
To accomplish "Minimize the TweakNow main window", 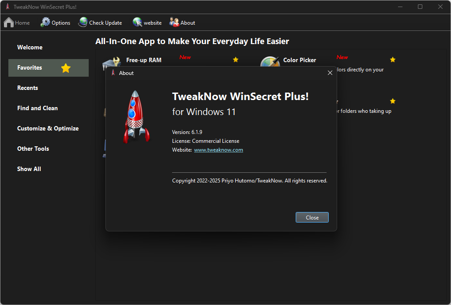I will [400, 7].
